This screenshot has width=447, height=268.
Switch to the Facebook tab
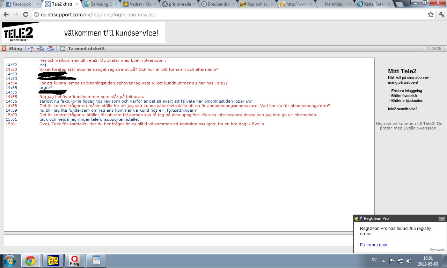coord(22,5)
